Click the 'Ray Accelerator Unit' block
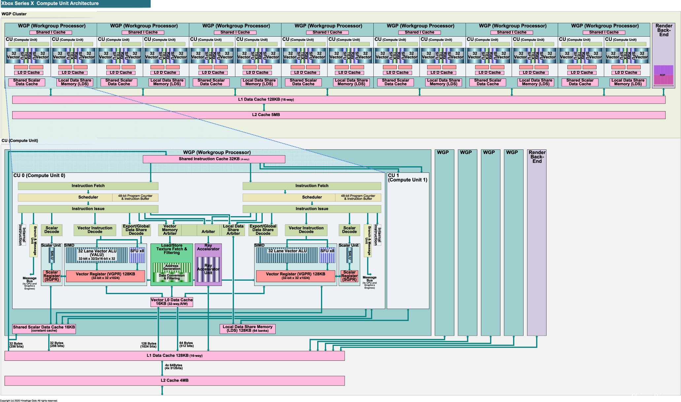This screenshot has width=681, height=402. tap(208, 269)
